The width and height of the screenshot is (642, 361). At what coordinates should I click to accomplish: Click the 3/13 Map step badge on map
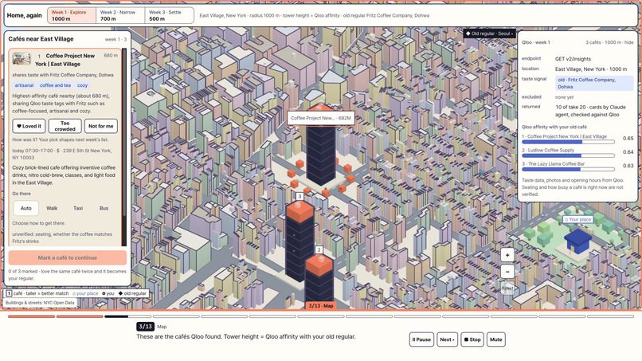click(320, 306)
